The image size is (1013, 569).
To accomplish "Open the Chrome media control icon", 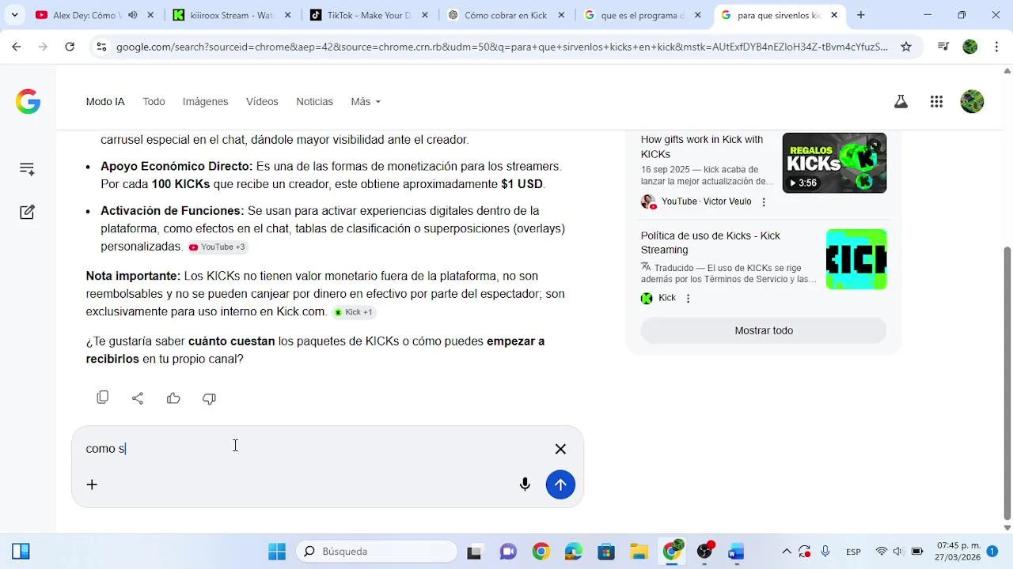I will coord(943,47).
